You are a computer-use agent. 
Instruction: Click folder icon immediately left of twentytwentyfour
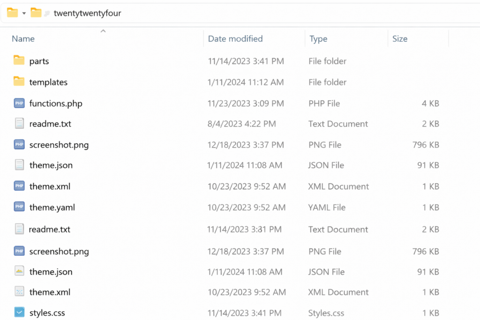[x=36, y=13]
